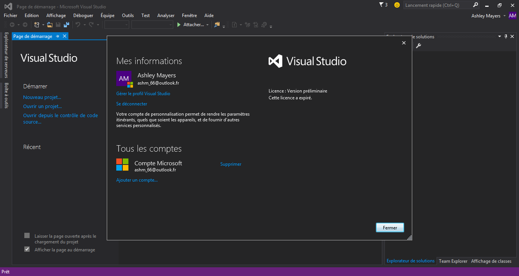Click the green Start debugging arrow
This screenshot has height=276, width=519.
[x=179, y=25]
